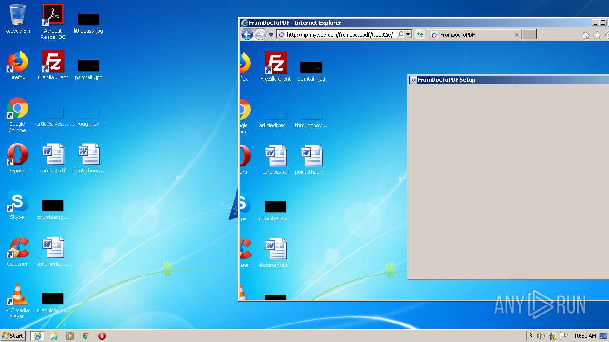Click the hp.myway.com address bar
This screenshot has width=609, height=342.
(x=340, y=35)
